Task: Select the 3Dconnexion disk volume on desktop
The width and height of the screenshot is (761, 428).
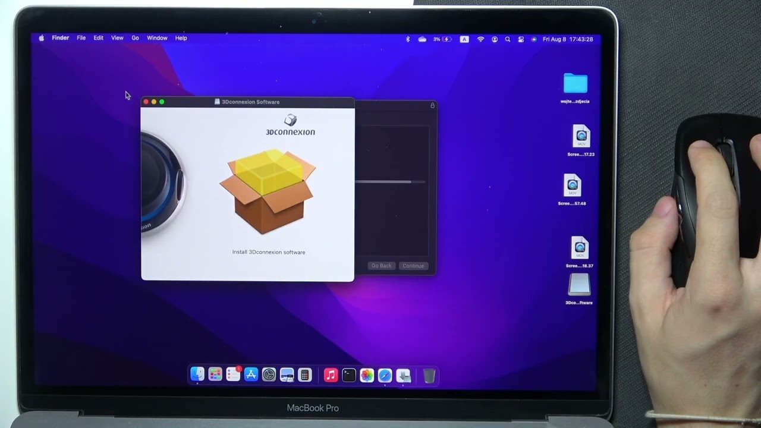Action: [579, 285]
